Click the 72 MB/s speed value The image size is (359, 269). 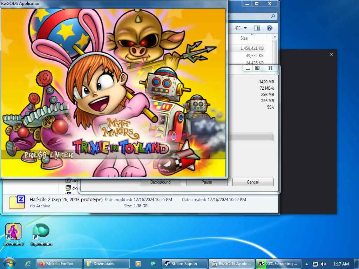[x=267, y=88]
